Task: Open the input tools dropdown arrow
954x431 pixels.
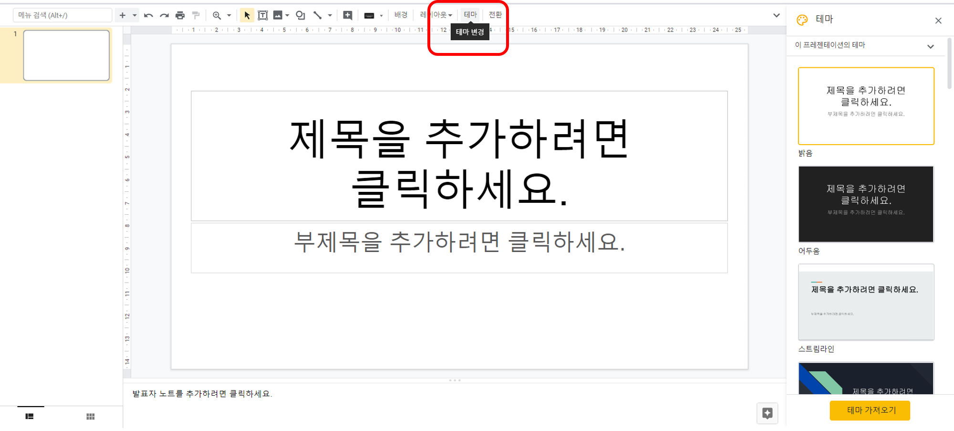Action: 381,15
